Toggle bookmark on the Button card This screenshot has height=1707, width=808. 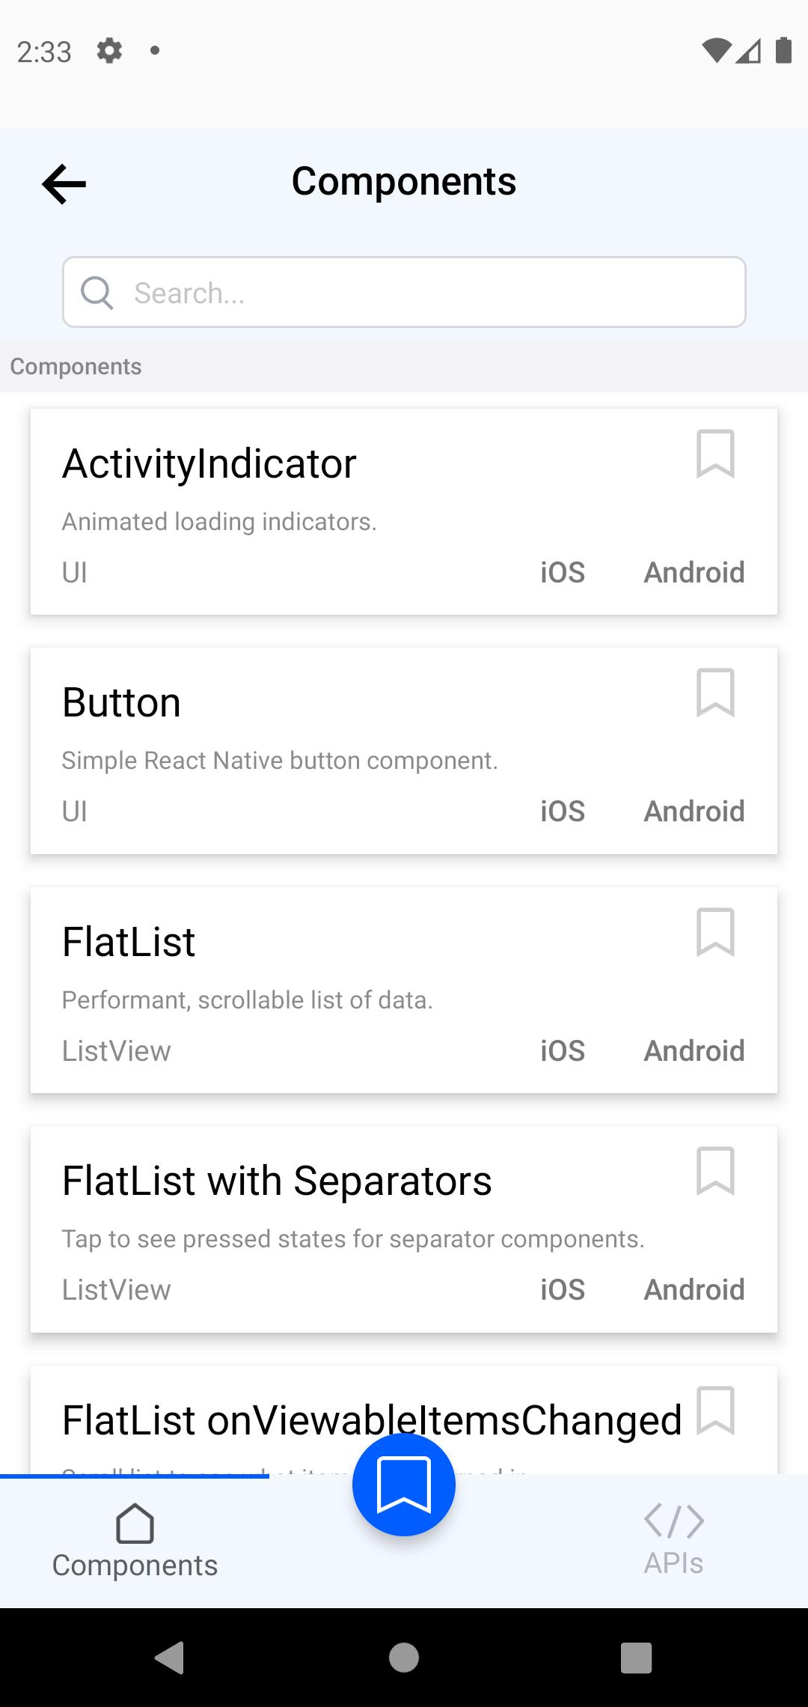click(x=715, y=693)
